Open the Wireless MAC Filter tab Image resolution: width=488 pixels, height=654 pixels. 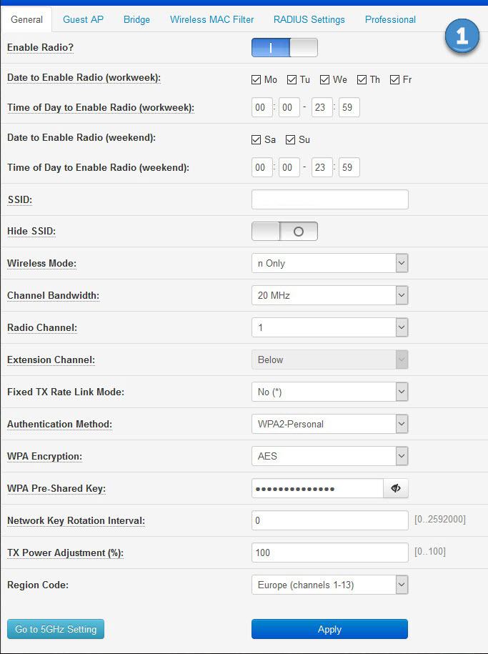pyautogui.click(x=211, y=19)
